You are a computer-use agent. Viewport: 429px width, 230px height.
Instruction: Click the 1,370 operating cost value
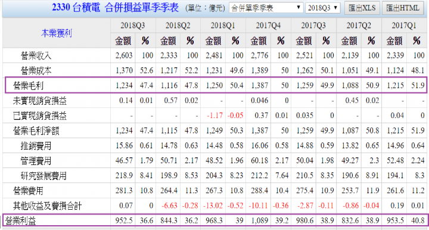tap(124, 70)
